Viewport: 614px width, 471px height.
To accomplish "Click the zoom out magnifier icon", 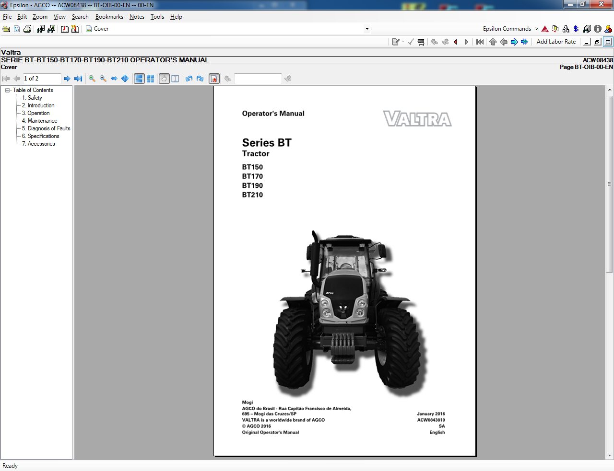I will tap(103, 79).
